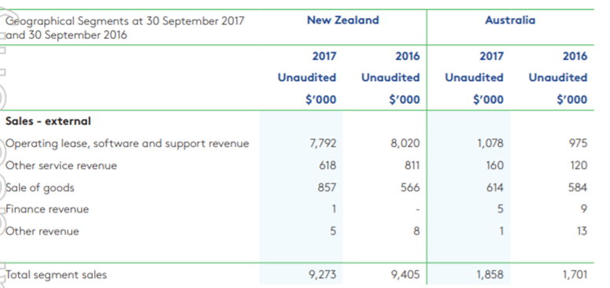
Task: Select the Geographical Segments title text
Action: (124, 28)
